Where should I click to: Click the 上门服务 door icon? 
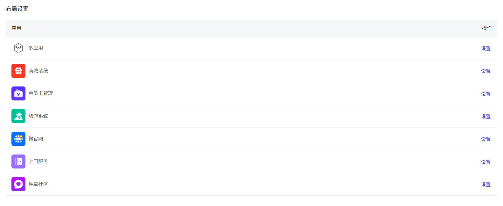18,161
